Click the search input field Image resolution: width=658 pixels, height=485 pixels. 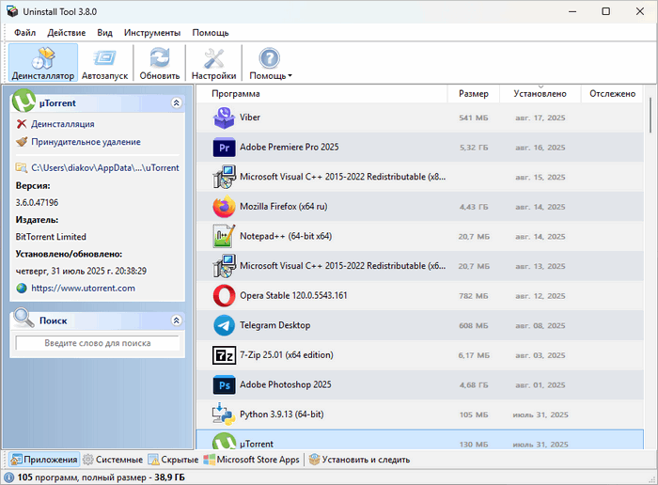(97, 344)
